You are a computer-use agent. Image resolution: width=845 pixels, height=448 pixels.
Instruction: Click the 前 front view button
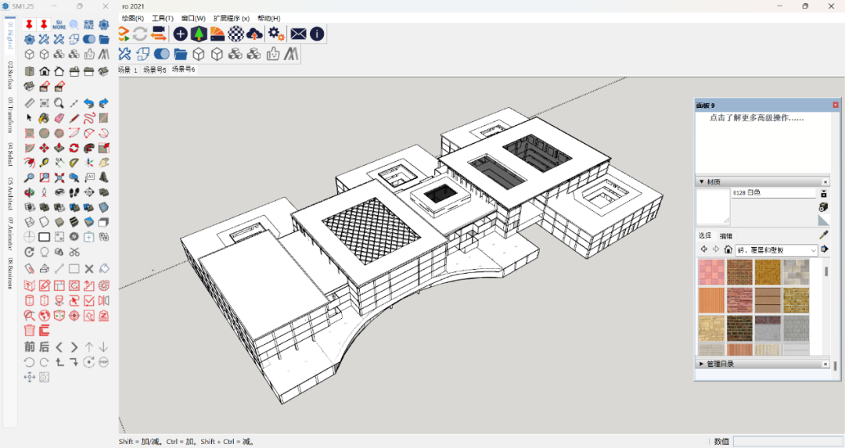[29, 347]
